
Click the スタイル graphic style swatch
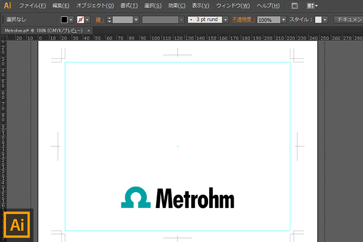click(318, 20)
